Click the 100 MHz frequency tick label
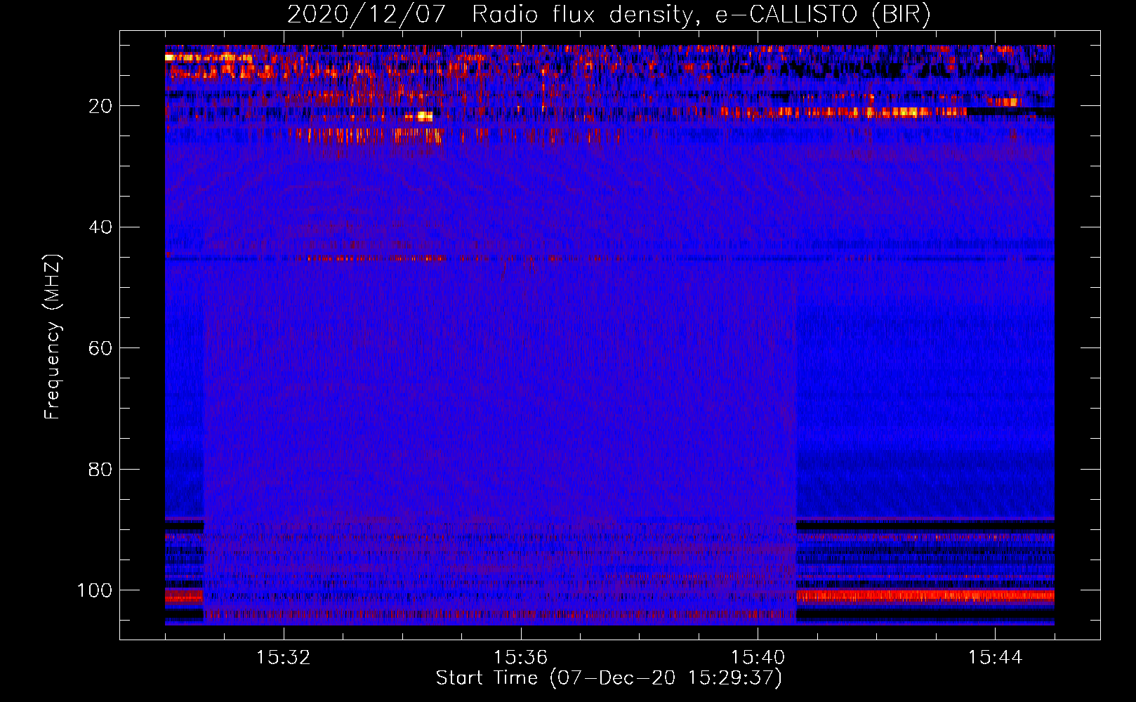 pyautogui.click(x=95, y=590)
